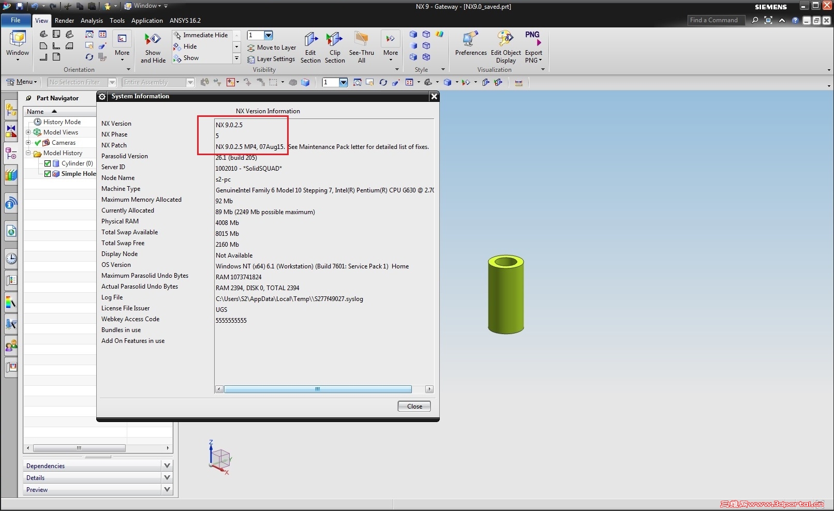This screenshot has width=834, height=511.
Task: Close System Information dialog with the X
Action: [x=434, y=96]
